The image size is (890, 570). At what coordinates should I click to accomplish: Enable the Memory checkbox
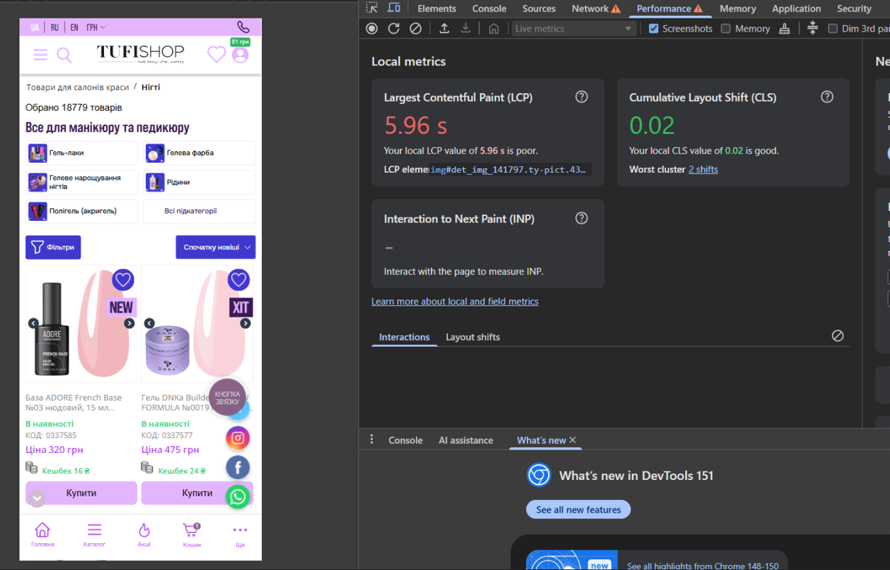726,29
